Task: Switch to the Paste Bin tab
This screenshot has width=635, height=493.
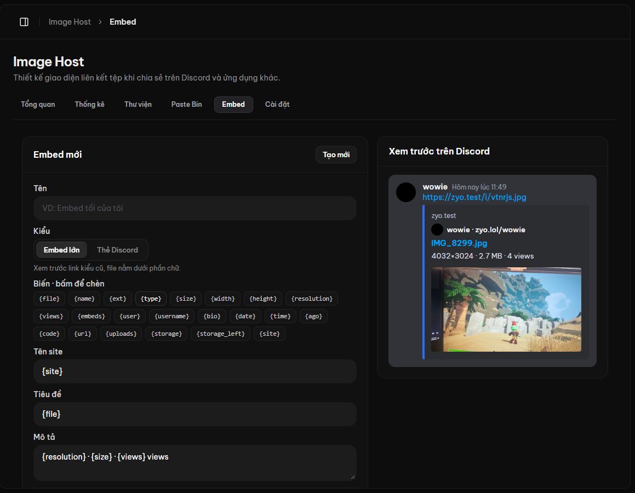Action: (x=187, y=105)
